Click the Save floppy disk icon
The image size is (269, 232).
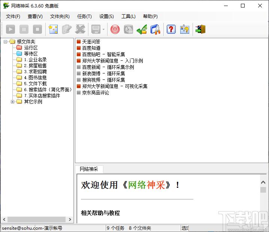point(96,29)
